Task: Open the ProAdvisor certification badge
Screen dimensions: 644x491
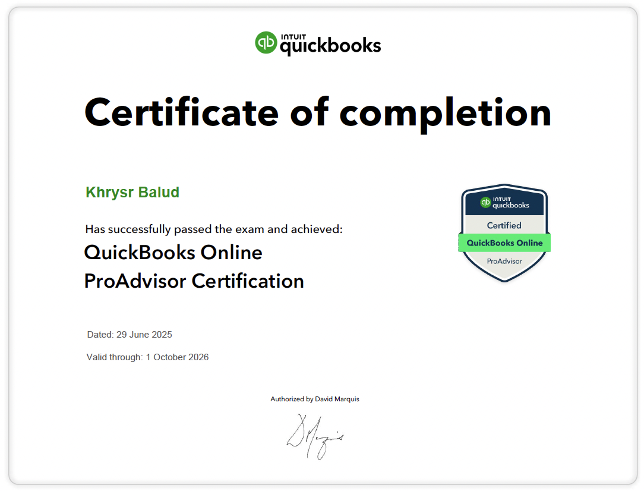Action: (x=504, y=234)
